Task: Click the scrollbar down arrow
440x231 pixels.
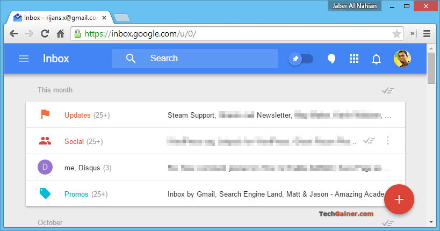Action: [x=431, y=222]
